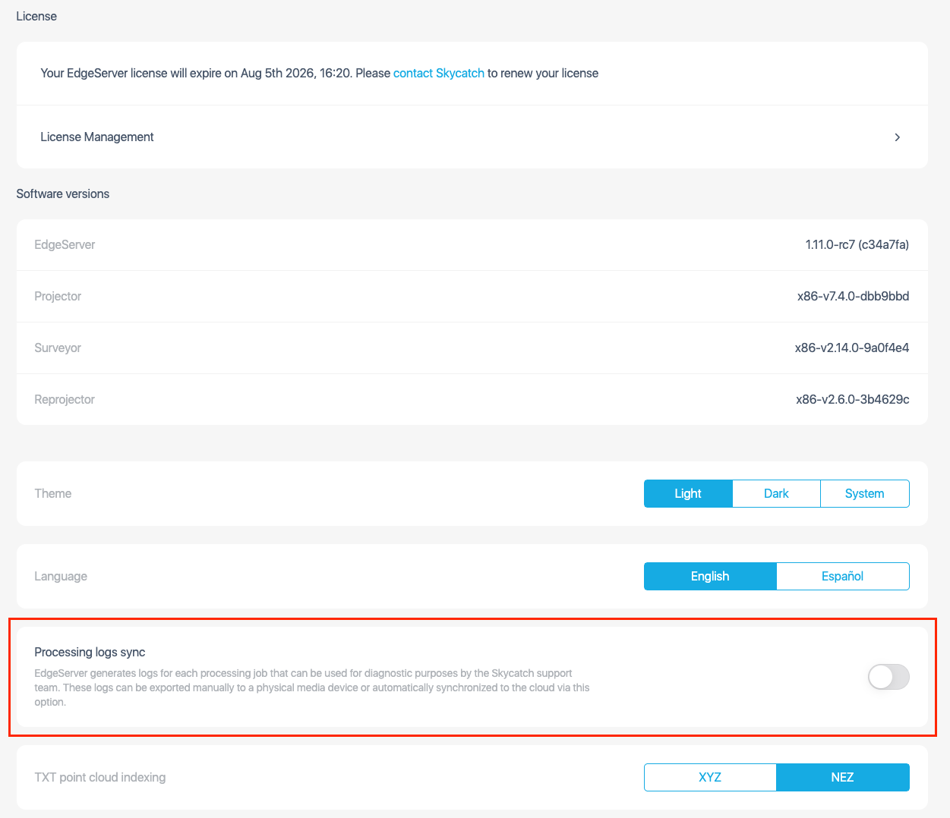Screen dimensions: 950x818
Task: Select NEZ point cloud indexing
Action: (x=842, y=777)
